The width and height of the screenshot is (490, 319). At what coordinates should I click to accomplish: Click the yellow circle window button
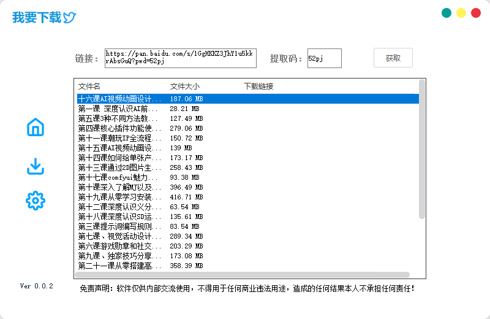(461, 13)
